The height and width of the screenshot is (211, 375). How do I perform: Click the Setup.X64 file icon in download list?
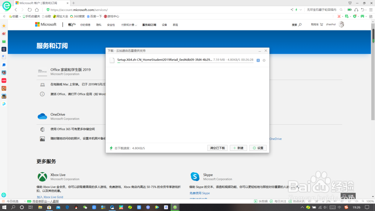coord(112,60)
